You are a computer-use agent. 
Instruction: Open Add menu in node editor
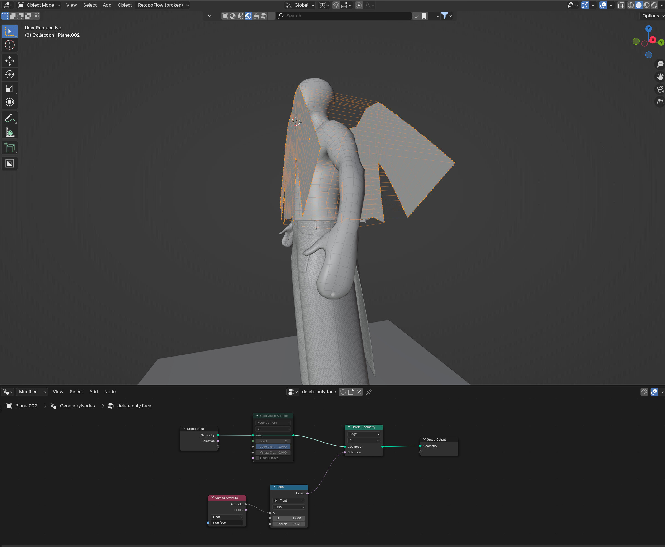pos(94,392)
